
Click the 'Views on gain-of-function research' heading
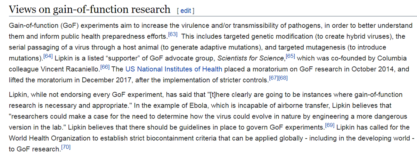(89, 10)
